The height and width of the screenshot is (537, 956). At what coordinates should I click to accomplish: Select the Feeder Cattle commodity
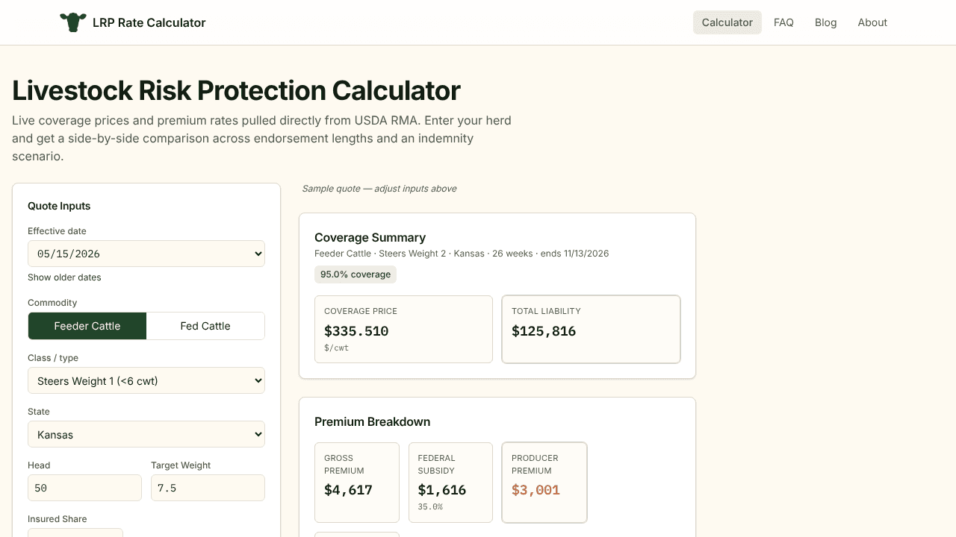[x=87, y=326]
